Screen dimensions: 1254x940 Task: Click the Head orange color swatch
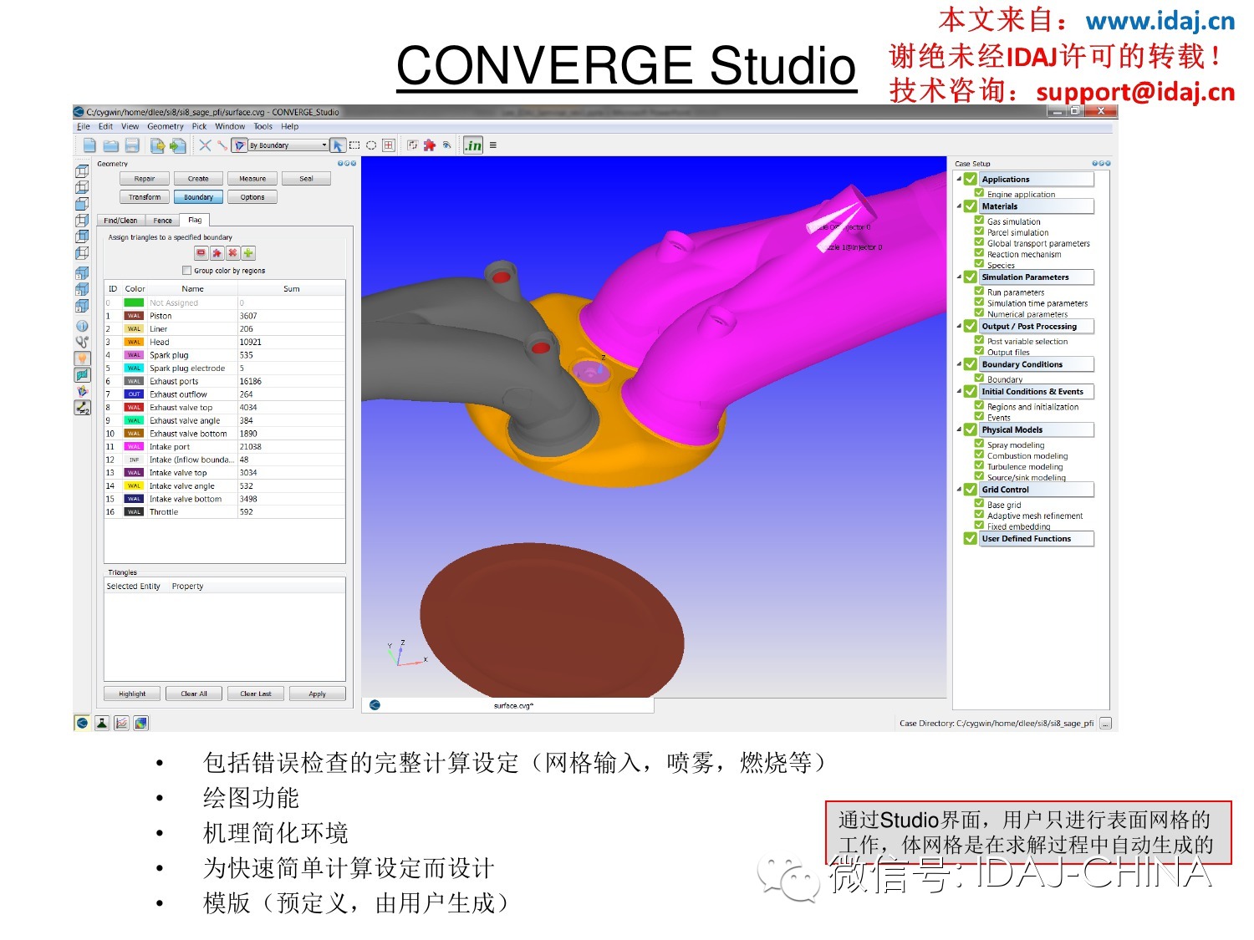134,342
